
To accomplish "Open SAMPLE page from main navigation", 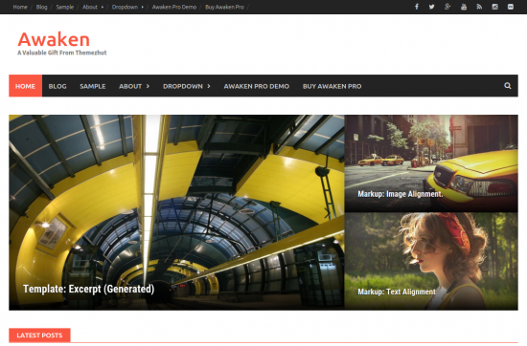I will click(93, 86).
